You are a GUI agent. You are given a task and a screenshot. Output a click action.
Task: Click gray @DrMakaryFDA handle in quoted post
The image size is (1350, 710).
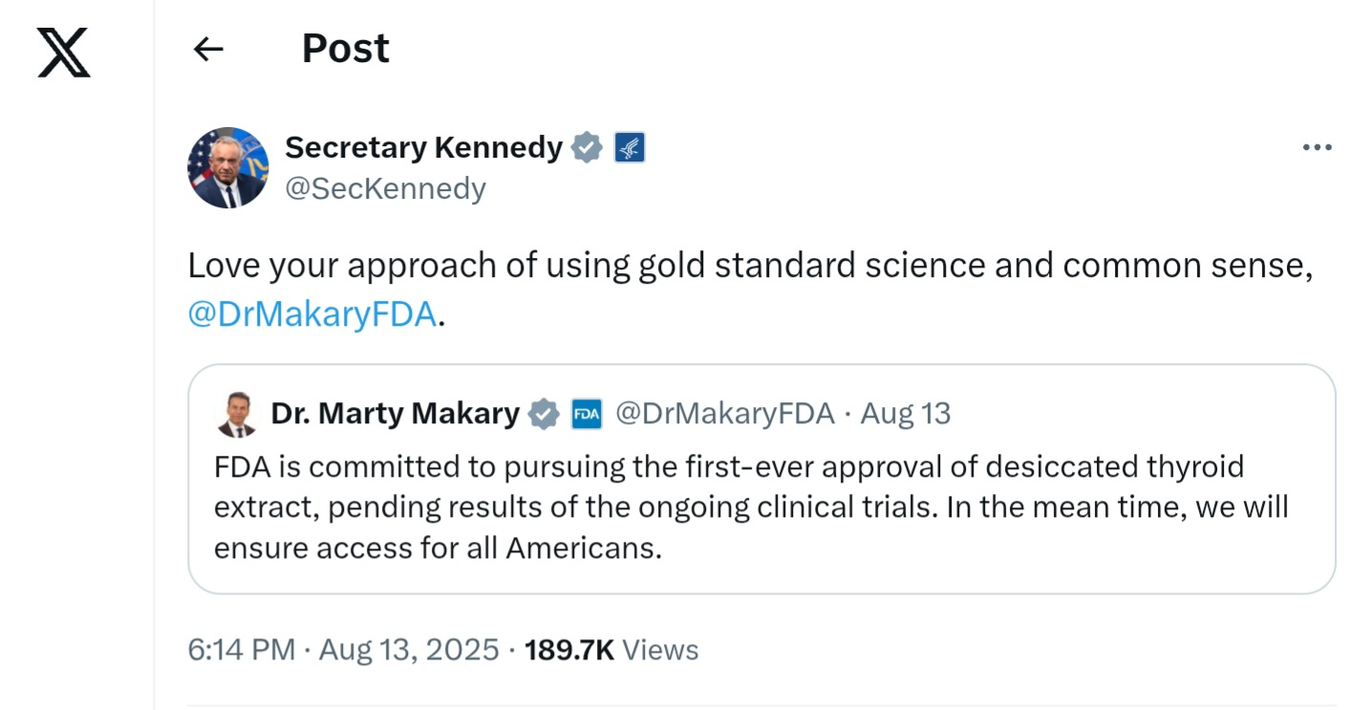pyautogui.click(x=724, y=414)
